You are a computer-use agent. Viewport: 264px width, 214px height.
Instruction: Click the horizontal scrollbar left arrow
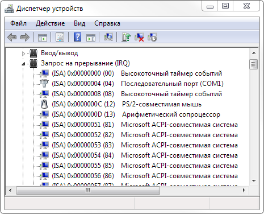10,190
